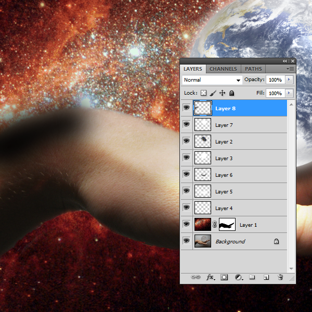Click the panel resize grip corner
This screenshot has height=312, width=312.
(292, 279)
